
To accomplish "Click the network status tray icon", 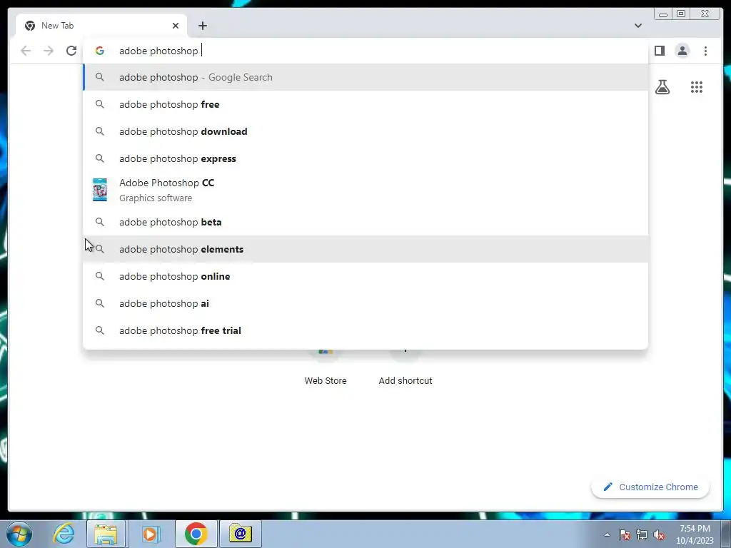I will point(642,534).
